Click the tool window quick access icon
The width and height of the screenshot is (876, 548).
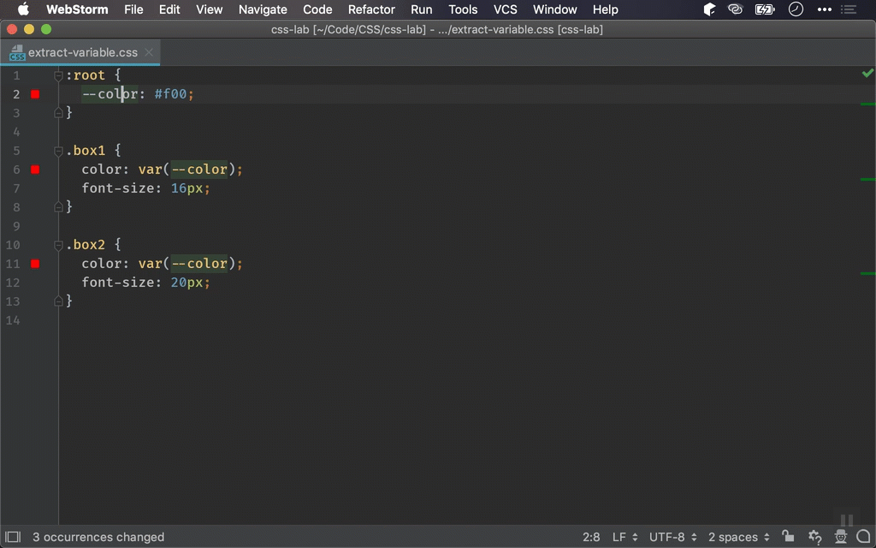[x=13, y=537]
